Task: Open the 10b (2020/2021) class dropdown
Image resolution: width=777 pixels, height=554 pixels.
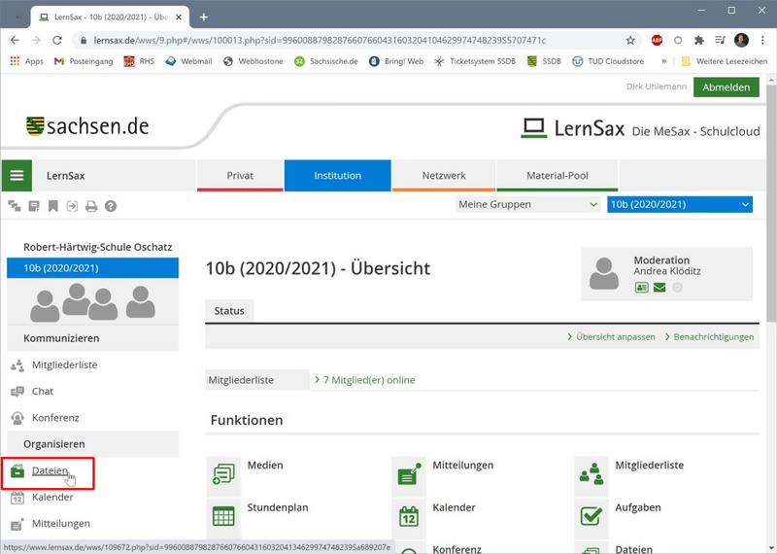Action: click(x=679, y=204)
